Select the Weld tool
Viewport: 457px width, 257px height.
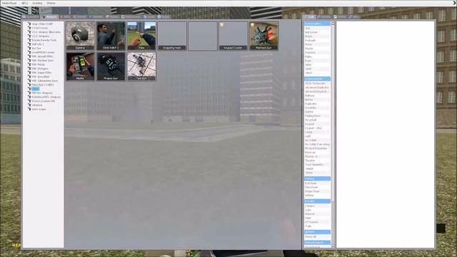click(317, 69)
